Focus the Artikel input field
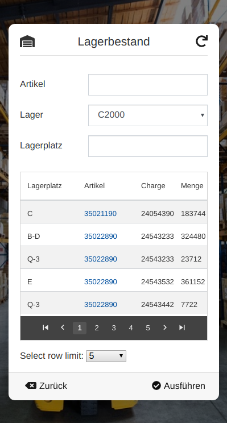The image size is (227, 423). click(148, 85)
